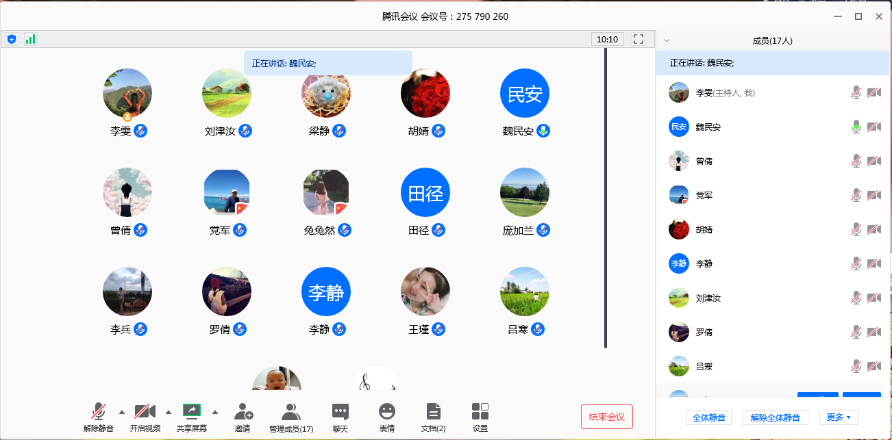Click 罗倩's camera icon in member list

pyautogui.click(x=874, y=332)
